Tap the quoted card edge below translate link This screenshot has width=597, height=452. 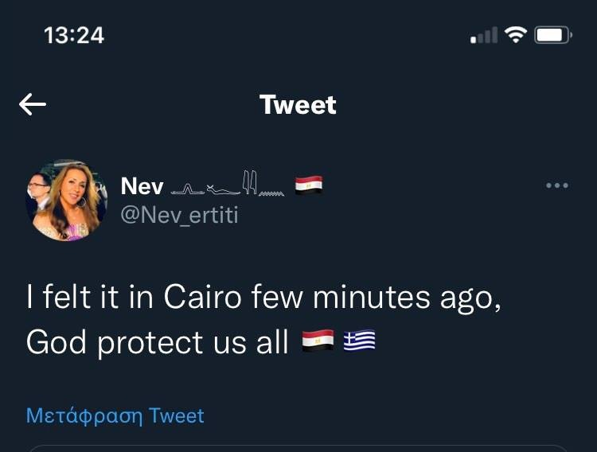point(298,447)
